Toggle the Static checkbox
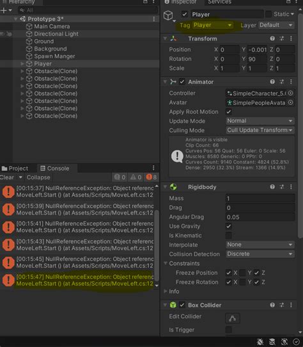The width and height of the screenshot is (303, 347). [x=268, y=14]
